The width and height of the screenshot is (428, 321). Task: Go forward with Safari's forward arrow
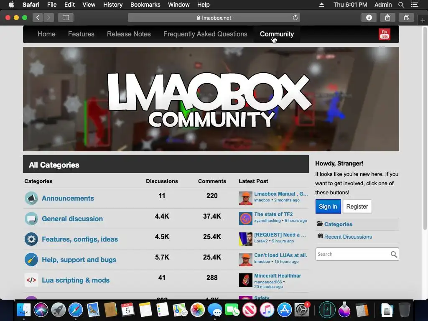tap(48, 18)
